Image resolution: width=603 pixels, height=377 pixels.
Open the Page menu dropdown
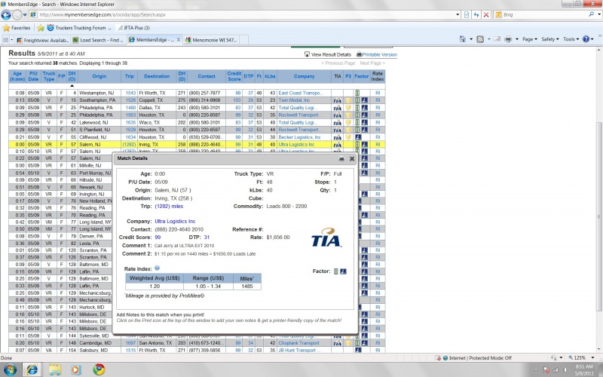coord(530,39)
